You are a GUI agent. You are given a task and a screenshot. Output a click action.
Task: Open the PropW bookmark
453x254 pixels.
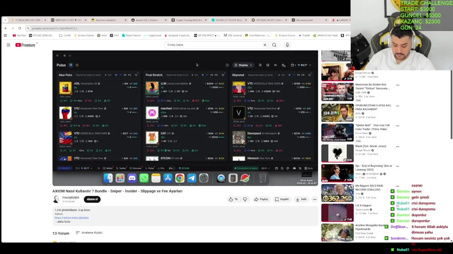(304, 35)
